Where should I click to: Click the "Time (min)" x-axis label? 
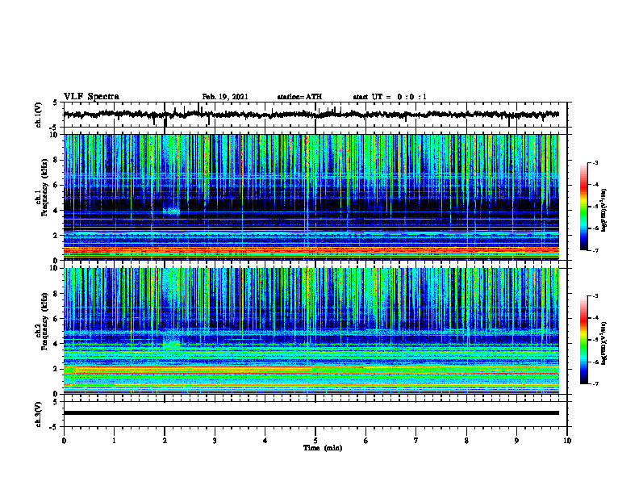(x=323, y=448)
